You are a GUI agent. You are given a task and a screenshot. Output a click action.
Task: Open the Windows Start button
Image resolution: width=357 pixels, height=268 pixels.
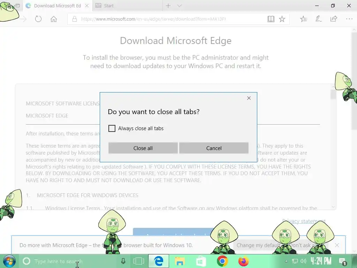click(9, 261)
